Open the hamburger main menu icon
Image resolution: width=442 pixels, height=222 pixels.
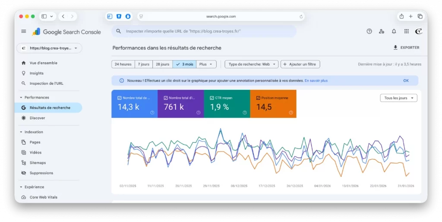[x=24, y=31]
